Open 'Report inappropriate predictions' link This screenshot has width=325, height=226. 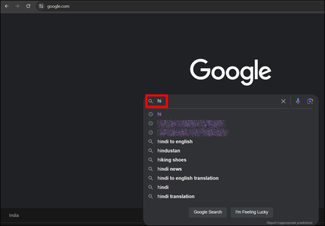[289, 223]
